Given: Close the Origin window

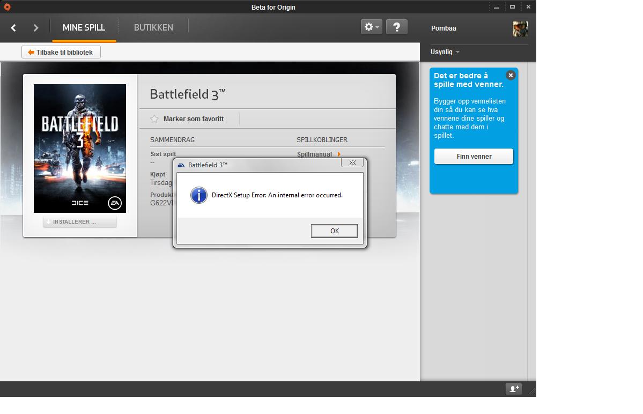Looking at the screenshot, I should pyautogui.click(x=528, y=7).
